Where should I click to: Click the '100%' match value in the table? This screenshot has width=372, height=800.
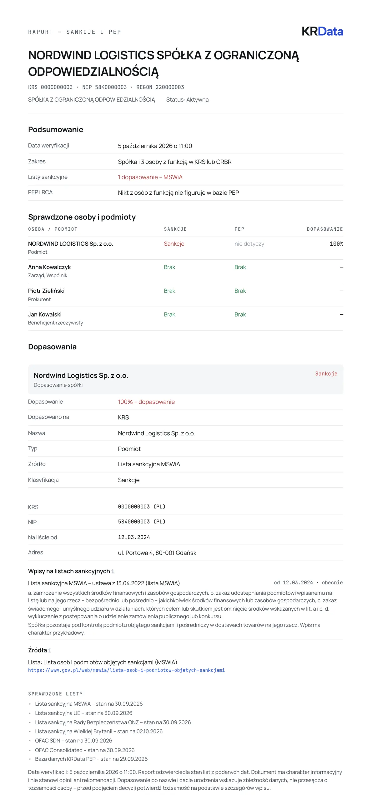(x=336, y=244)
